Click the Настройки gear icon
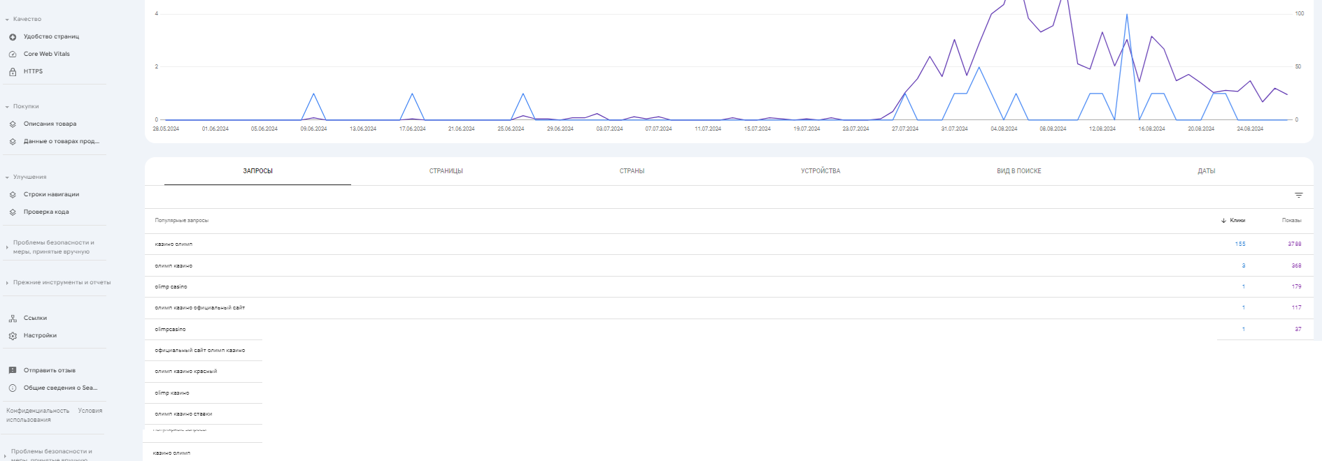Image resolution: width=1322 pixels, height=461 pixels. pos(13,336)
